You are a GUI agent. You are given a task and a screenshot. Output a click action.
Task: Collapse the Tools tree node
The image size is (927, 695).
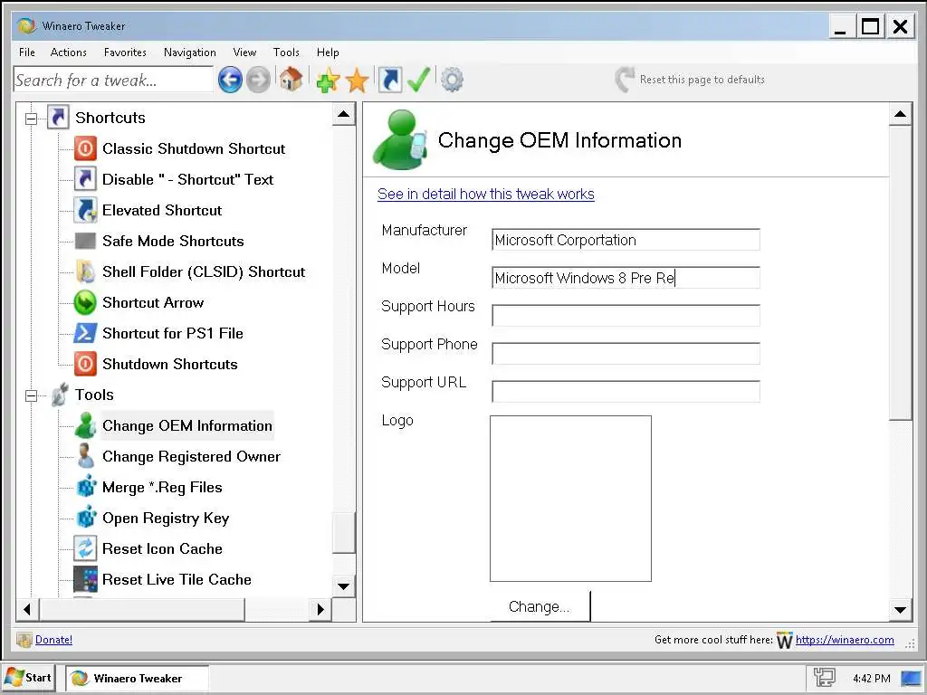pyautogui.click(x=31, y=396)
